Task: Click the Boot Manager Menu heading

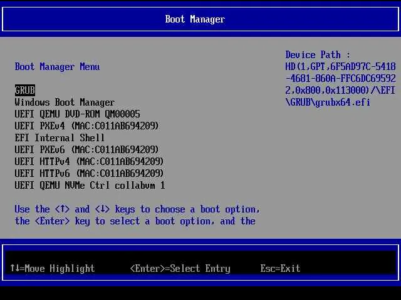Action: click(57, 67)
